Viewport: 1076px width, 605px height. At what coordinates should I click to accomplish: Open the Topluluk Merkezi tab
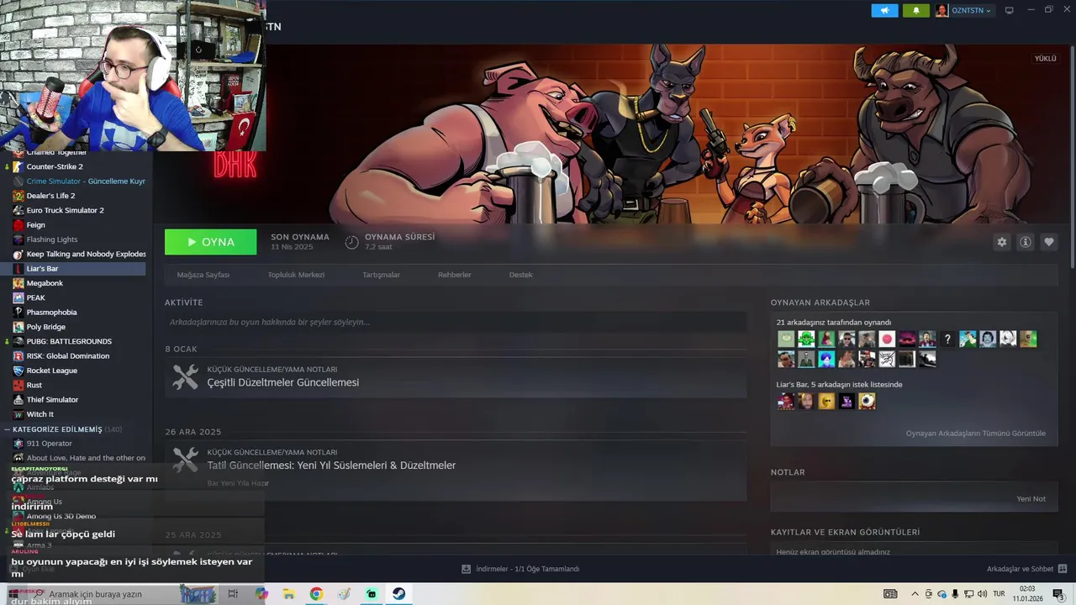296,275
